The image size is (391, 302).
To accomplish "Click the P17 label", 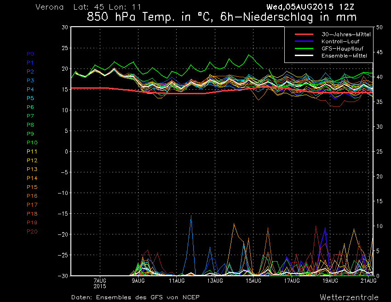I will tap(32, 205).
